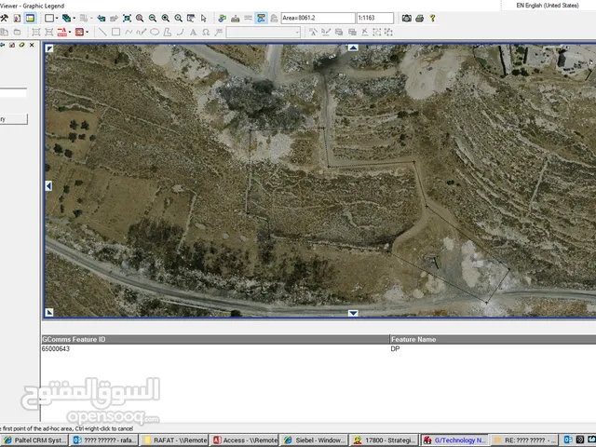Click the hammer and wrench tools icon
This screenshot has width=596, height=447.
tap(4, 18)
